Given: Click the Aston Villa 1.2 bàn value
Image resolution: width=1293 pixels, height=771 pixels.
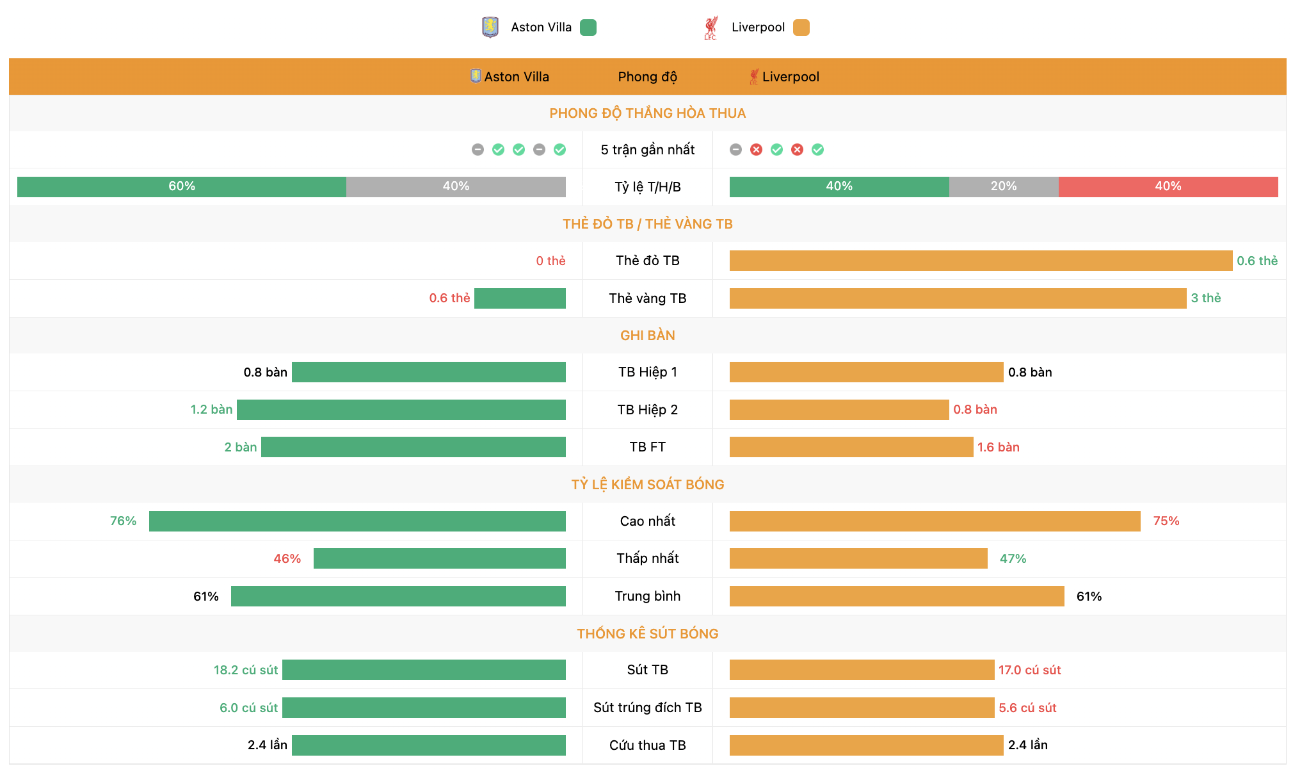Looking at the screenshot, I should pyautogui.click(x=211, y=409).
